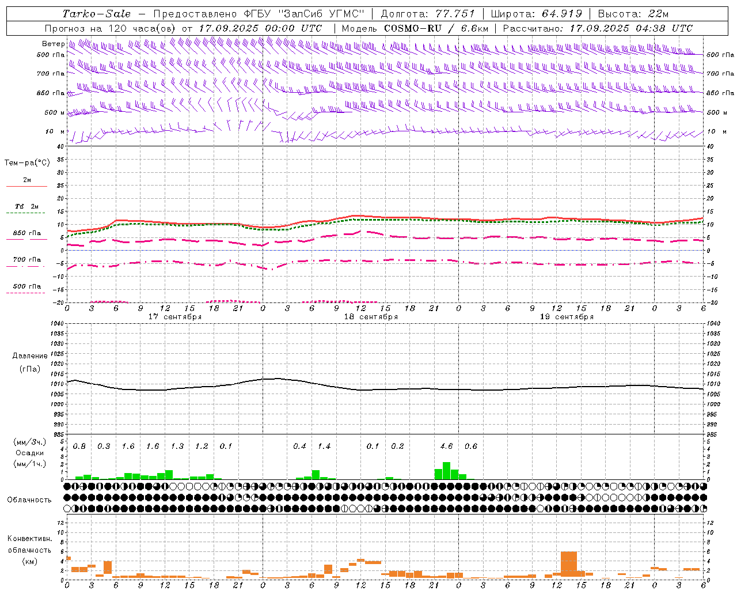737x590 pixels.
Task: Click the '(гПа)' pressure unit label
Action: point(30,369)
